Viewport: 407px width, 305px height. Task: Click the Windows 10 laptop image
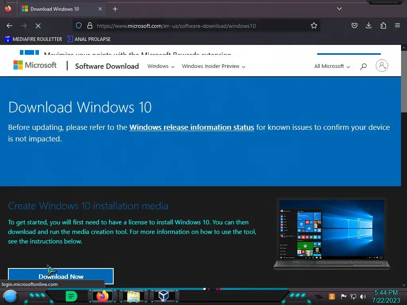332,234
